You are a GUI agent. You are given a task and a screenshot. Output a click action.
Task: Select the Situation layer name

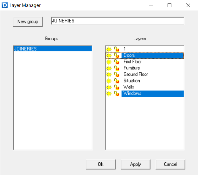pos(132,81)
